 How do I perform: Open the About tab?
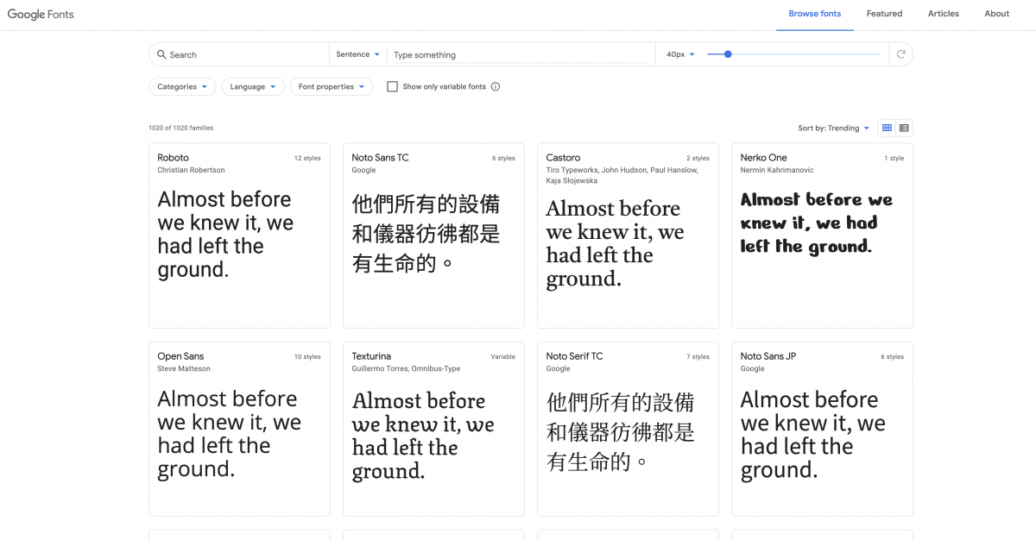pyautogui.click(x=997, y=14)
